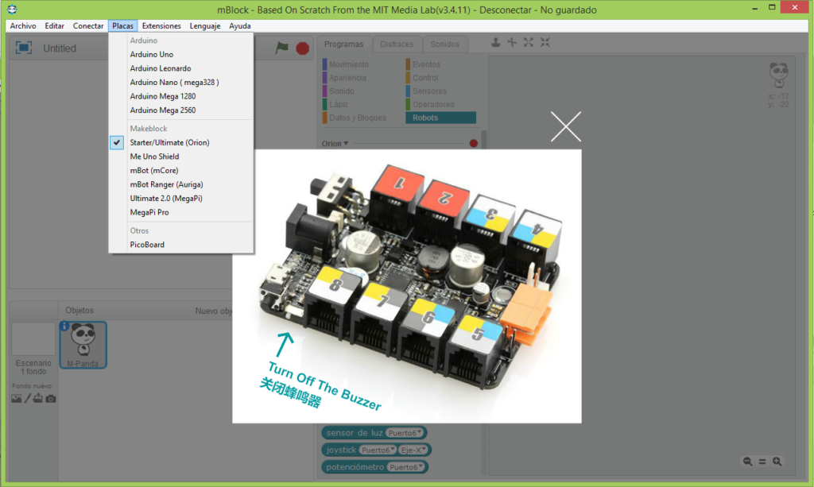Click the equals icon to reset script zoom
Viewport: 814px width, 487px height.
[763, 461]
